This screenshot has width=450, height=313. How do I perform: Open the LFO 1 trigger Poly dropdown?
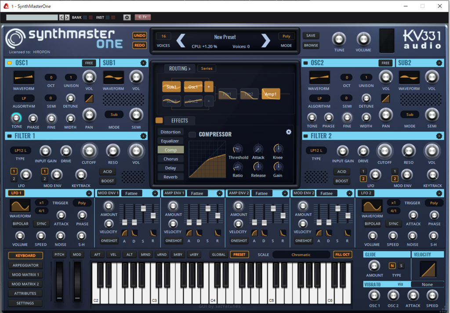point(82,203)
